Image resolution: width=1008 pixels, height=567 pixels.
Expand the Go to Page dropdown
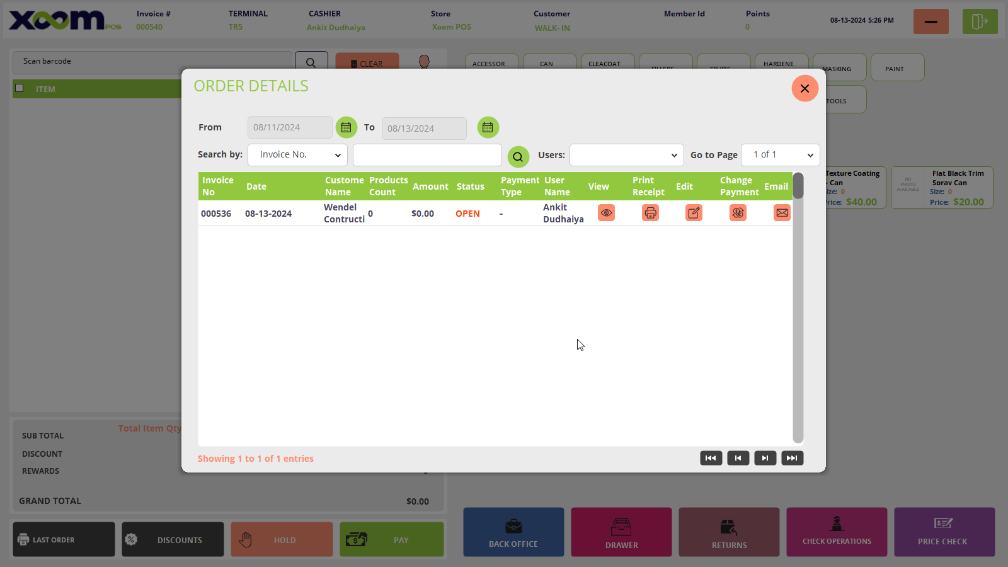tap(780, 155)
